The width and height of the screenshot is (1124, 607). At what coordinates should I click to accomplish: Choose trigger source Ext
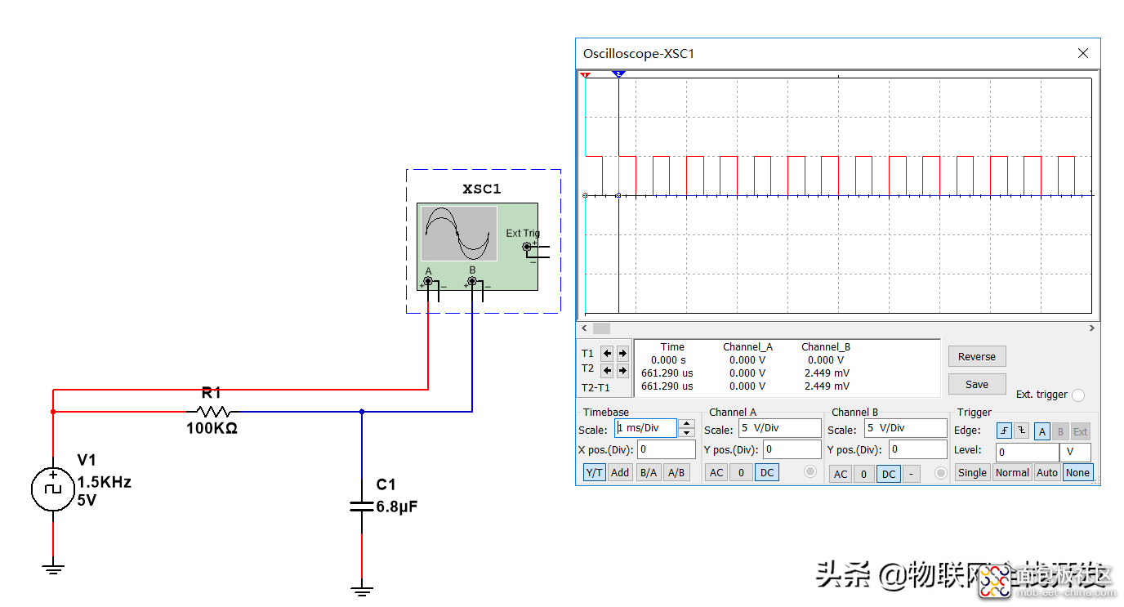point(1081,431)
